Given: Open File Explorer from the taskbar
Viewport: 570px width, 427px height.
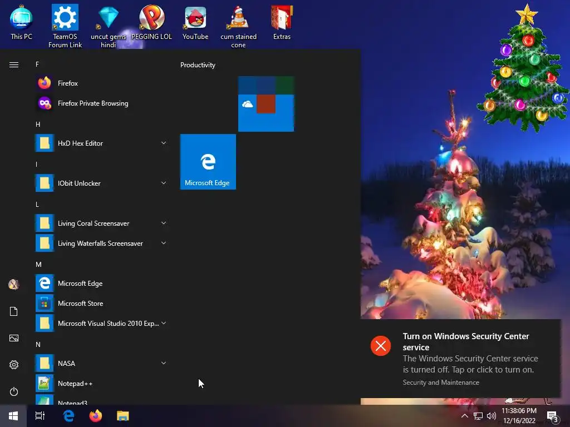Looking at the screenshot, I should click(x=123, y=416).
